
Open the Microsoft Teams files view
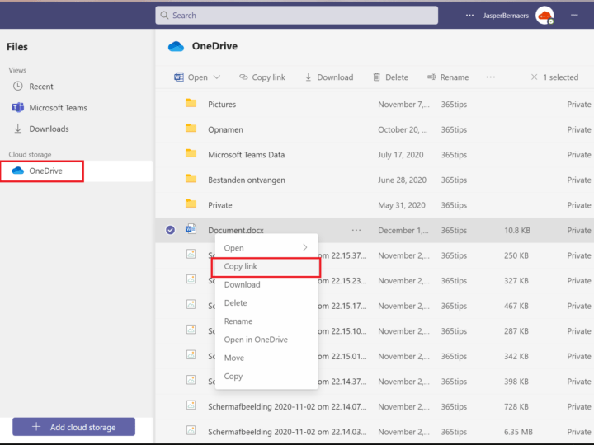coord(58,108)
